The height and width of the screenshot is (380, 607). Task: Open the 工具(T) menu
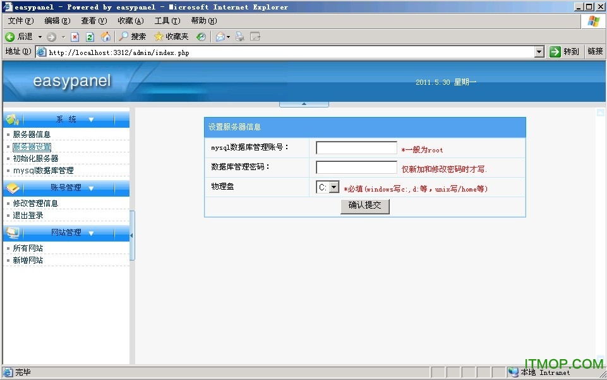pyautogui.click(x=167, y=20)
